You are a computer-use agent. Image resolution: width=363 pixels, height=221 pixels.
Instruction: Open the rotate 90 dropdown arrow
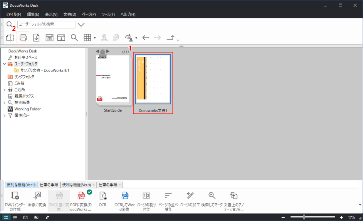click(x=136, y=38)
